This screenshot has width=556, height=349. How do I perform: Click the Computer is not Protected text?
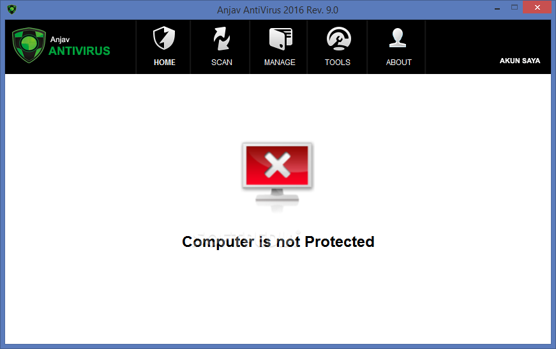tap(278, 242)
